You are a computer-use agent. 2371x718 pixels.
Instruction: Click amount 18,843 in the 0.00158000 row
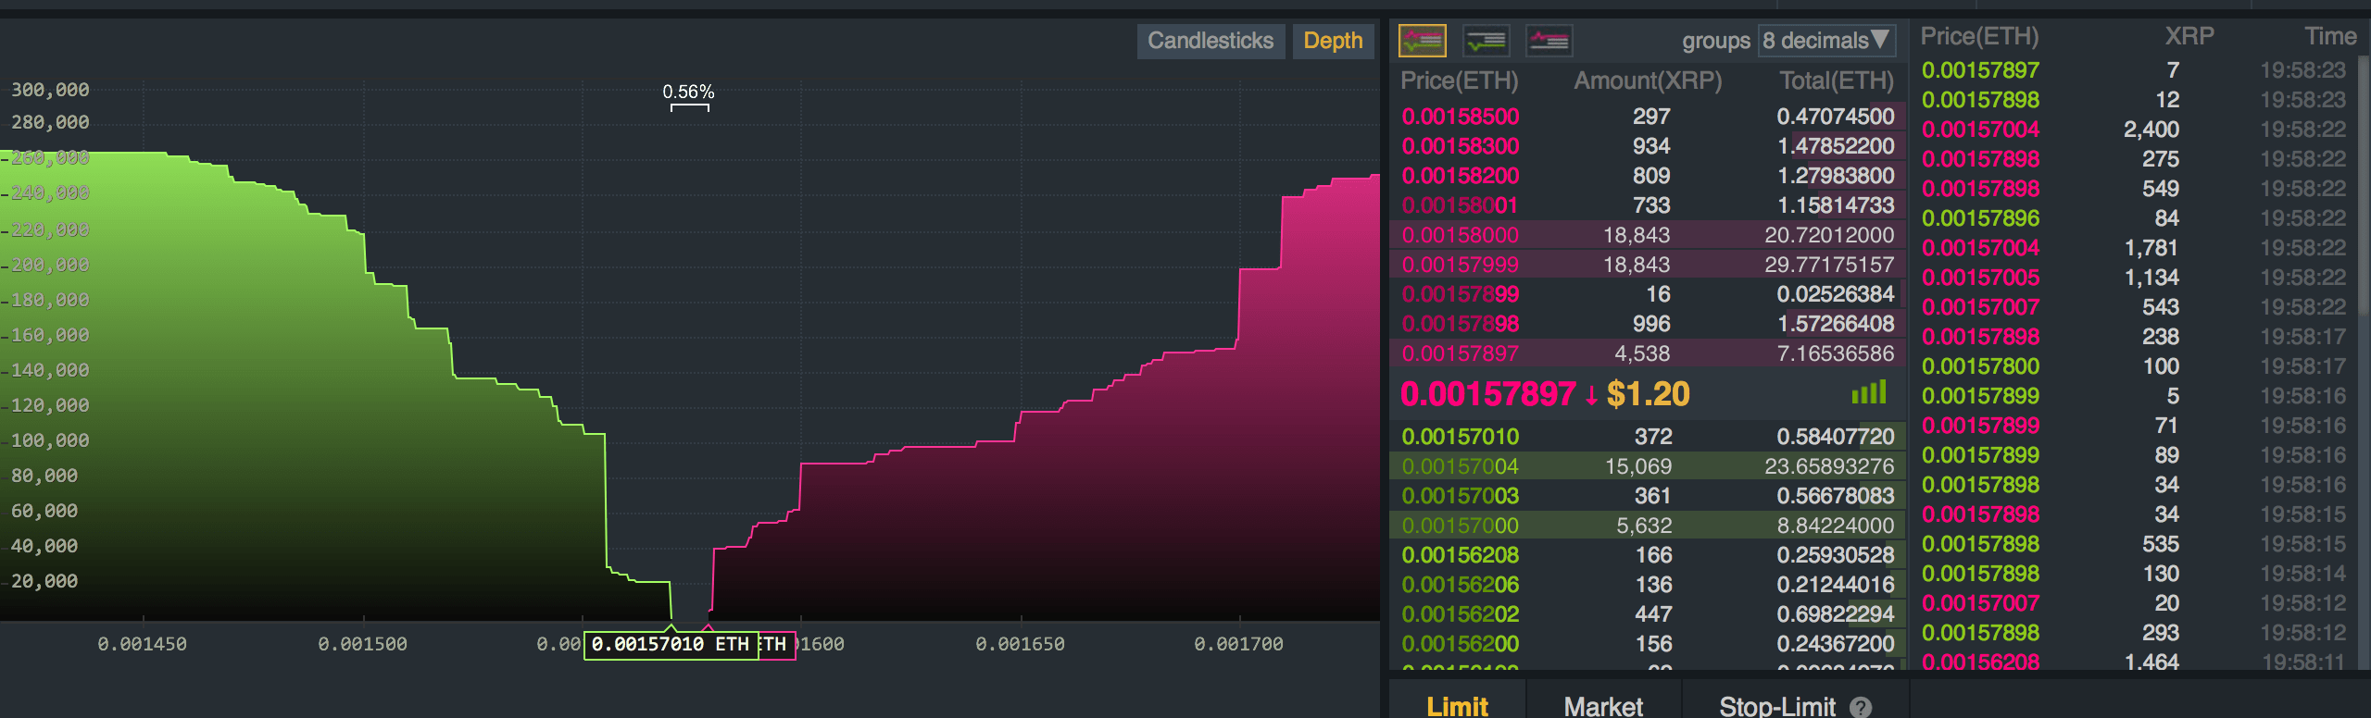(x=1637, y=235)
